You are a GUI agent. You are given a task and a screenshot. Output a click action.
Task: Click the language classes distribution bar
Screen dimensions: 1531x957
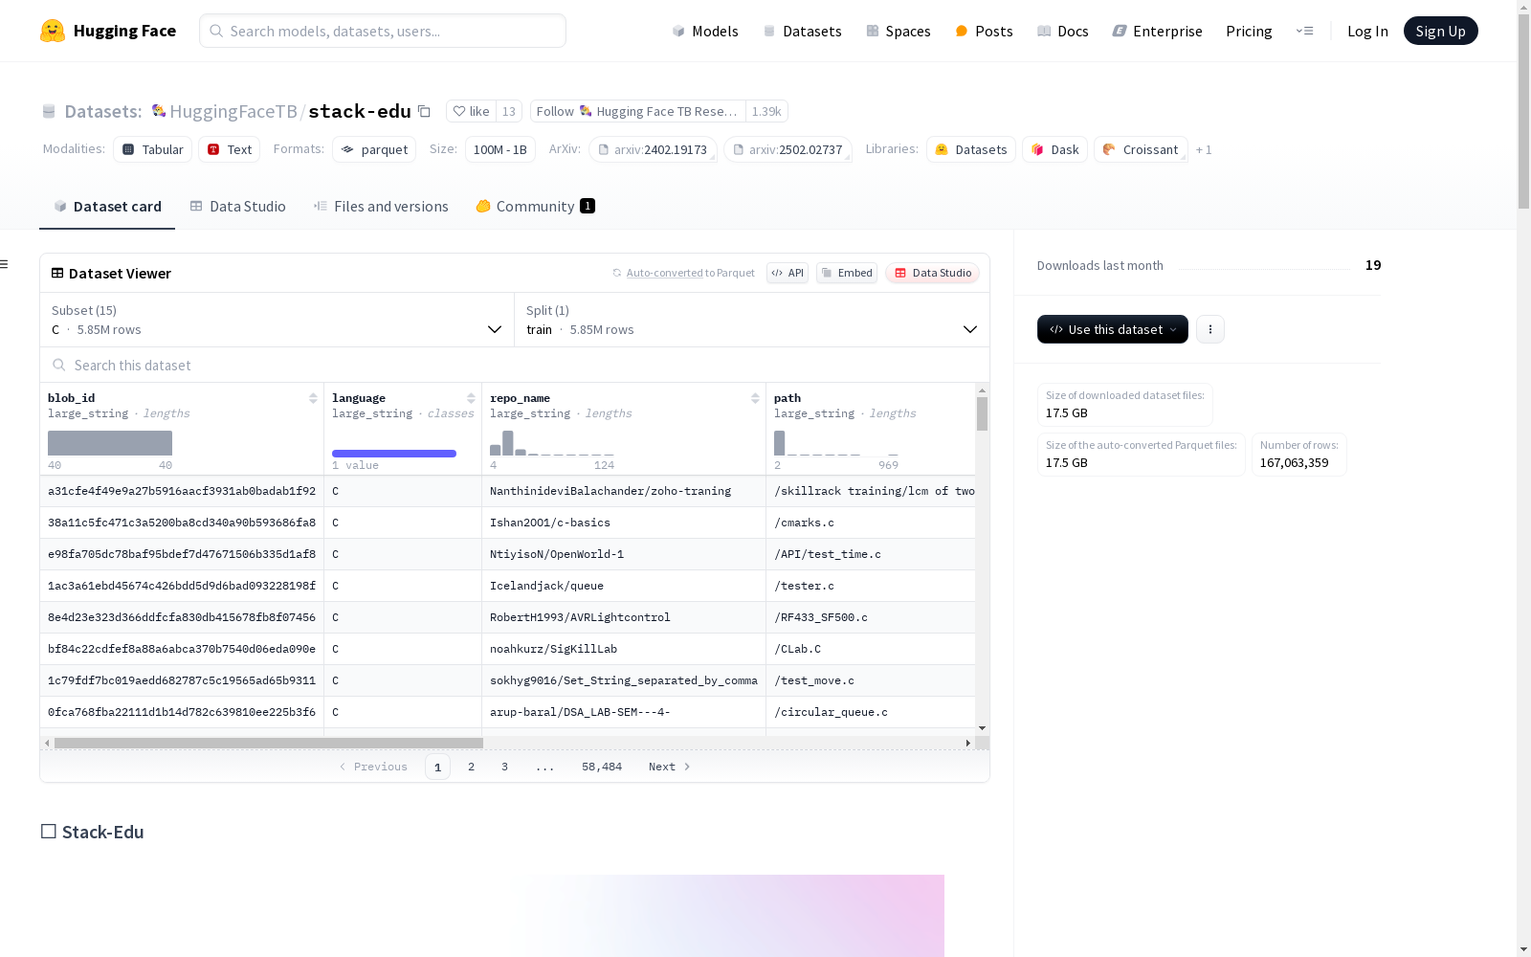tap(394, 454)
